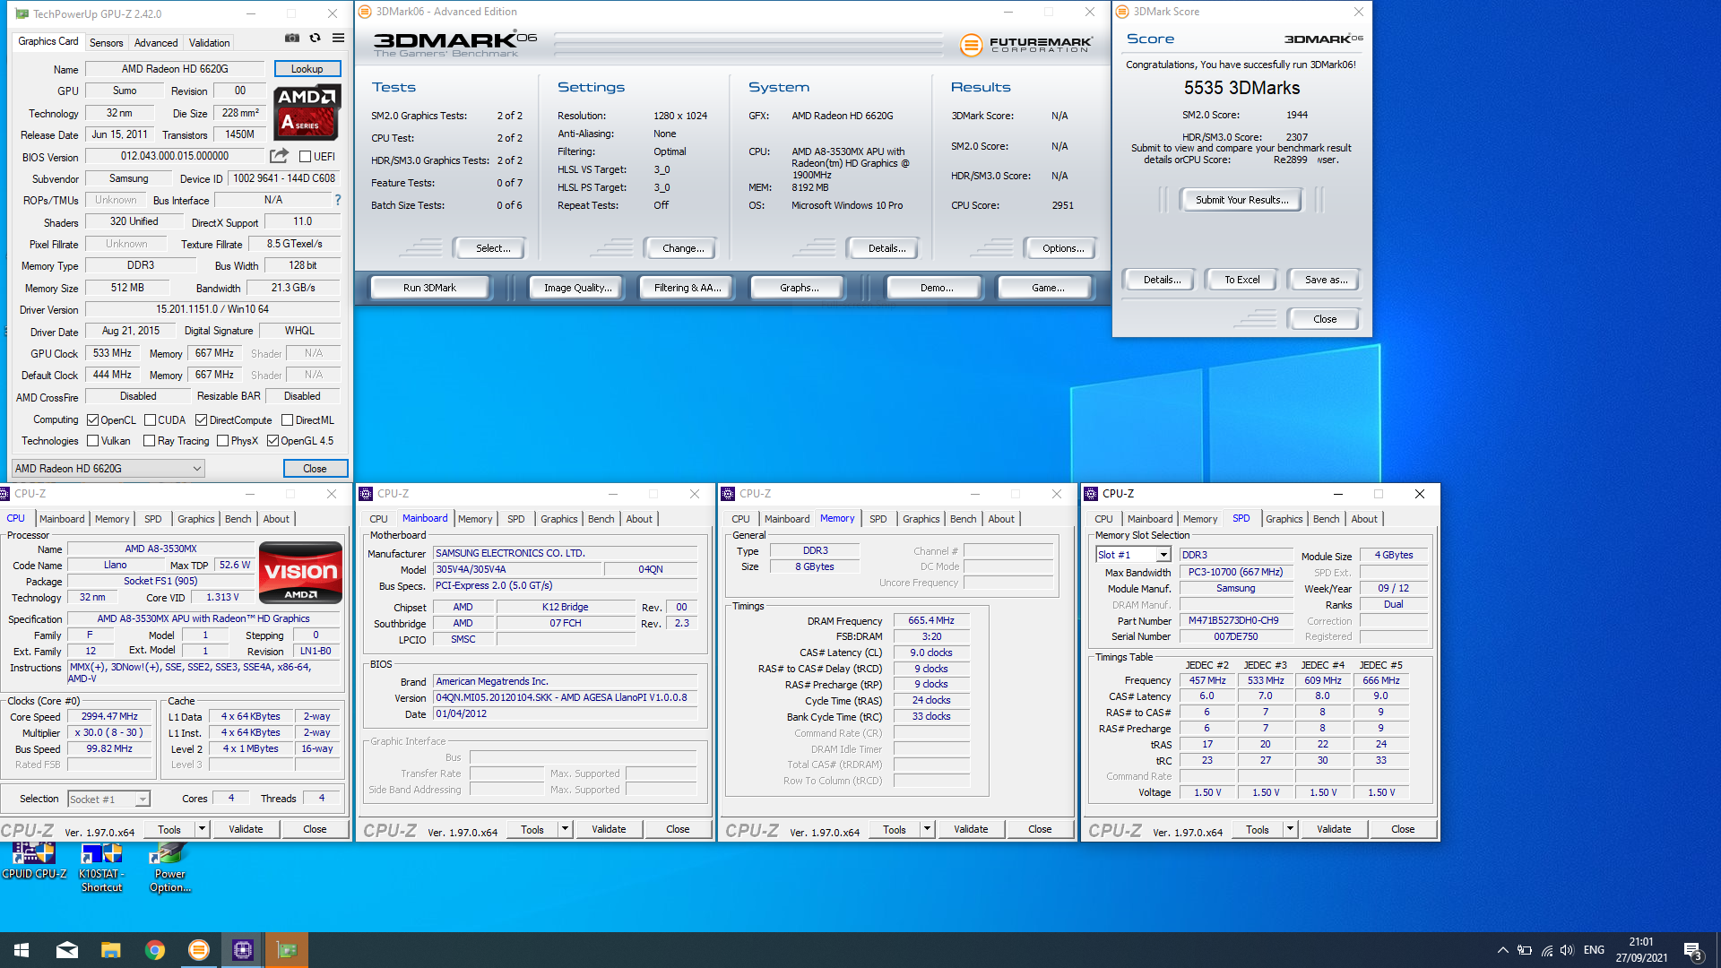The height and width of the screenshot is (968, 1721).
Task: Click Image Quality button in 3DMark06
Action: [x=577, y=288]
